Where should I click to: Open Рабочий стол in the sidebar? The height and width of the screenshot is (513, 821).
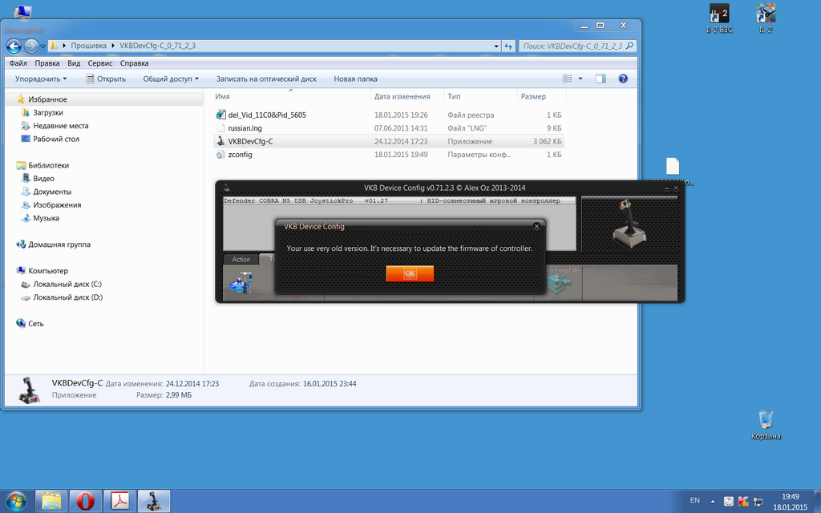coord(56,139)
